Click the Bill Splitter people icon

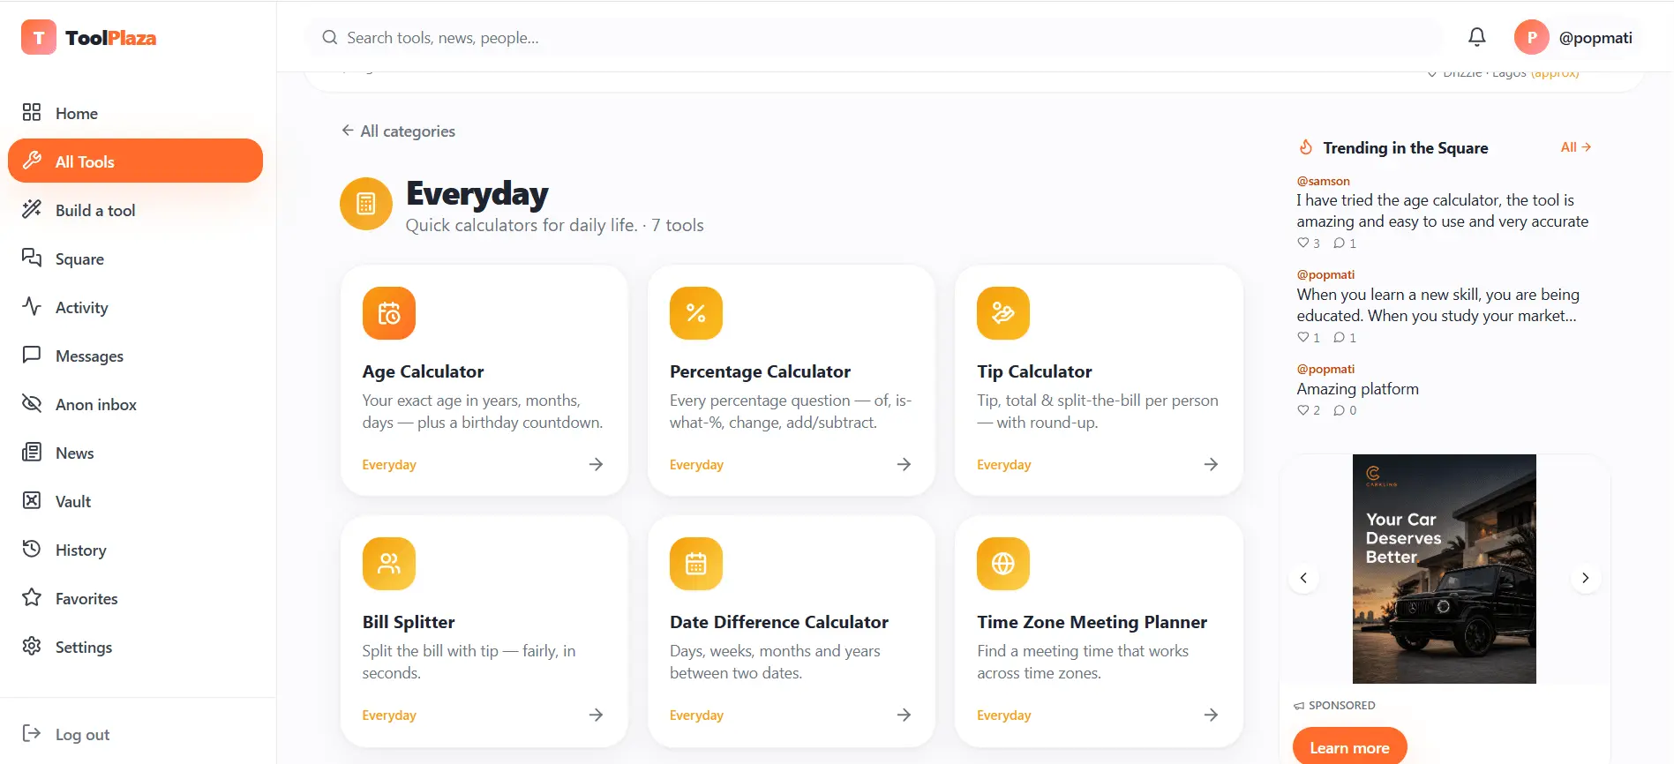[x=389, y=564]
